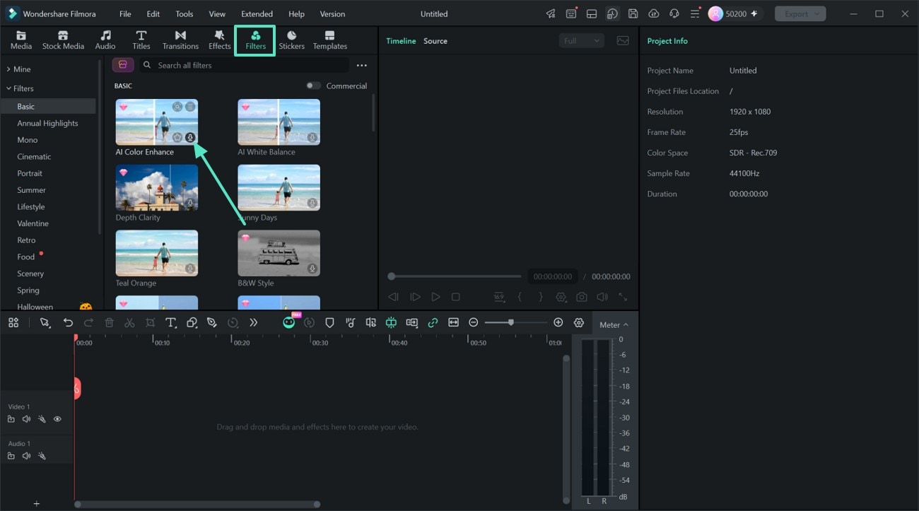Switch to the Stickers tab
Image resolution: width=919 pixels, height=511 pixels.
291,40
